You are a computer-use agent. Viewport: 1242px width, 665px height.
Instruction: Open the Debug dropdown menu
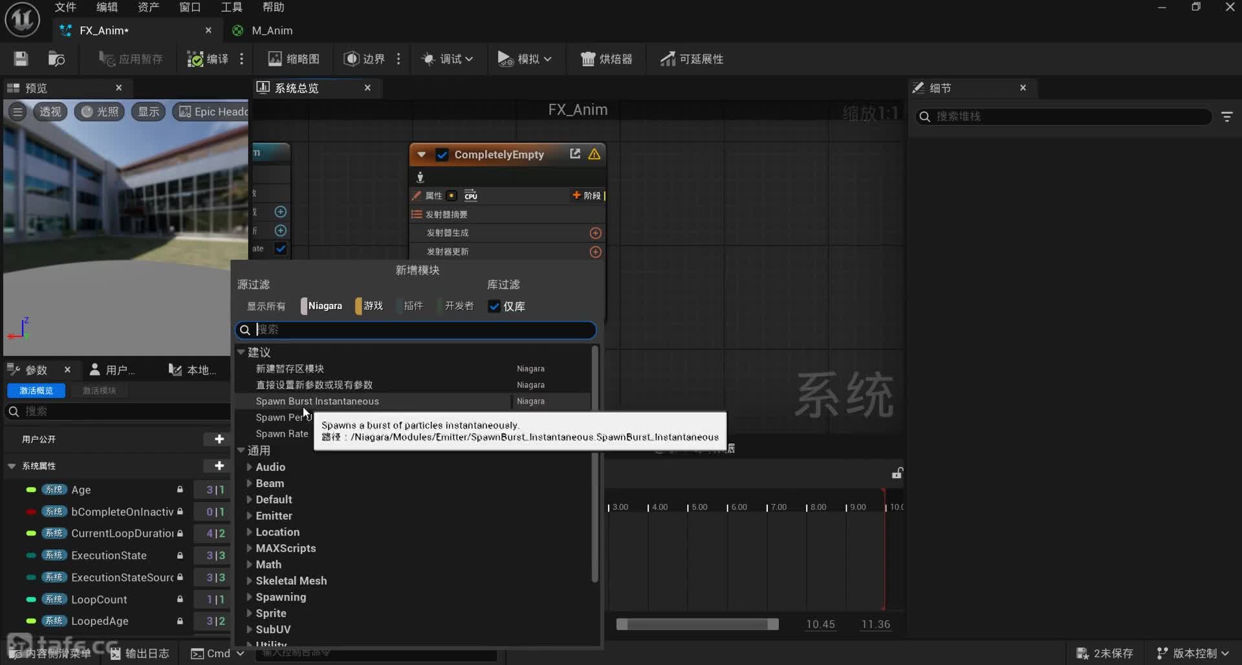tap(448, 59)
